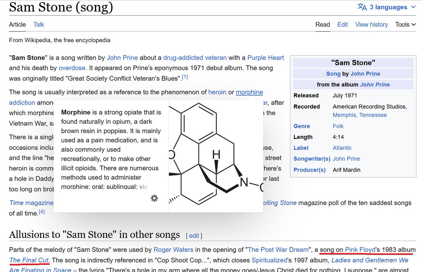The height and width of the screenshot is (272, 422).
Task: Click citation reference [1]
Action: coord(185,77)
